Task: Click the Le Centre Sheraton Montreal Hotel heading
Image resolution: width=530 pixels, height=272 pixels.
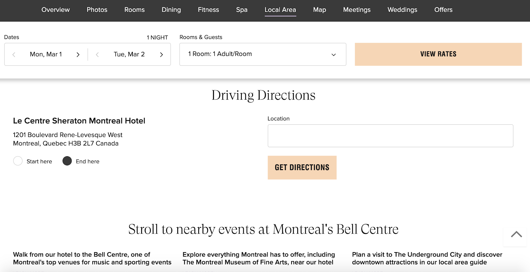Action: point(79,121)
